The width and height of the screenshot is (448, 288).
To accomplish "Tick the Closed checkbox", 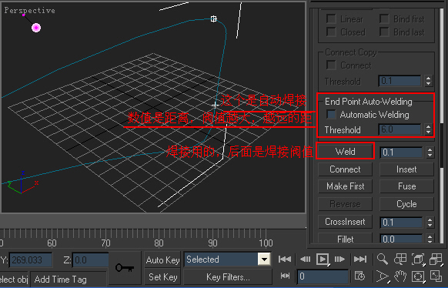I will pyautogui.click(x=331, y=32).
